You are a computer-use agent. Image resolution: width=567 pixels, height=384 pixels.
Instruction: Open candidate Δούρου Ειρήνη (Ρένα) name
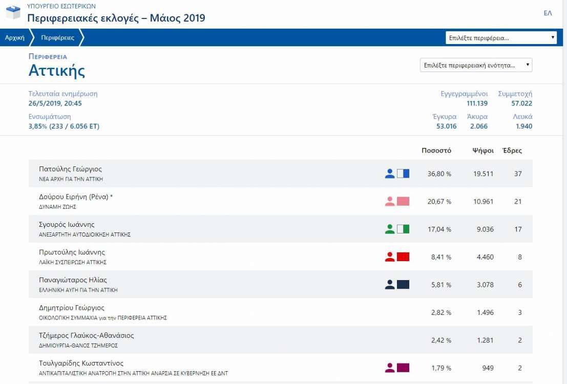tap(75, 197)
